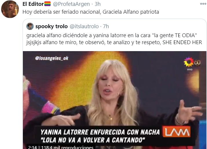
Task: Play the quoted Graciela Alfano video
Action: coord(115,100)
